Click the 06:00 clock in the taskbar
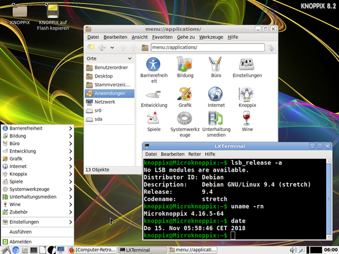The image size is (339, 254). pyautogui.click(x=331, y=250)
